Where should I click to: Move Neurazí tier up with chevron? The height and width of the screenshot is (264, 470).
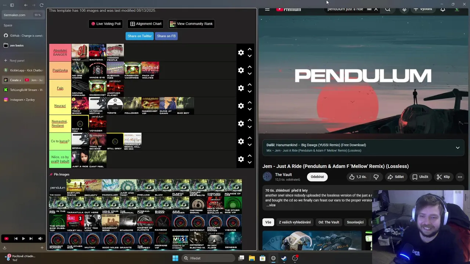(250, 102)
